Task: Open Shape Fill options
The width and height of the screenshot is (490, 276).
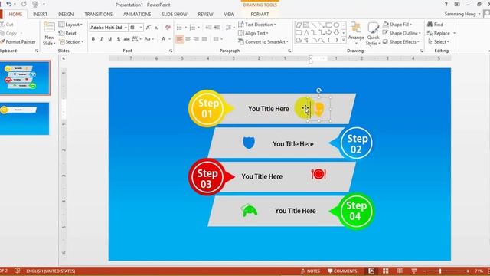Action: click(397, 25)
